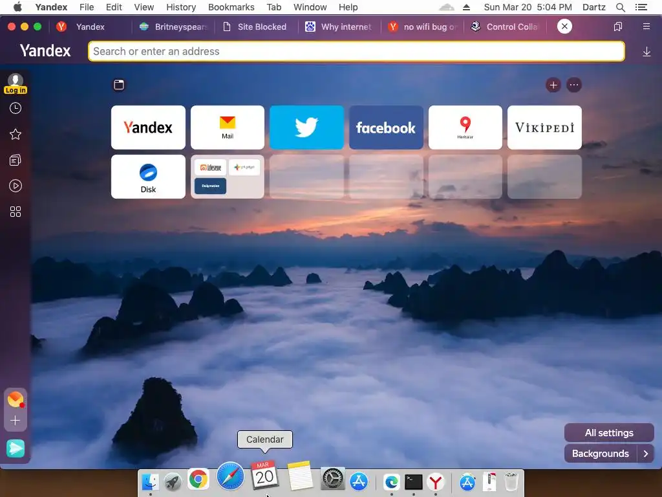Open the Disk tile
This screenshot has height=497, width=662.
[x=148, y=177]
